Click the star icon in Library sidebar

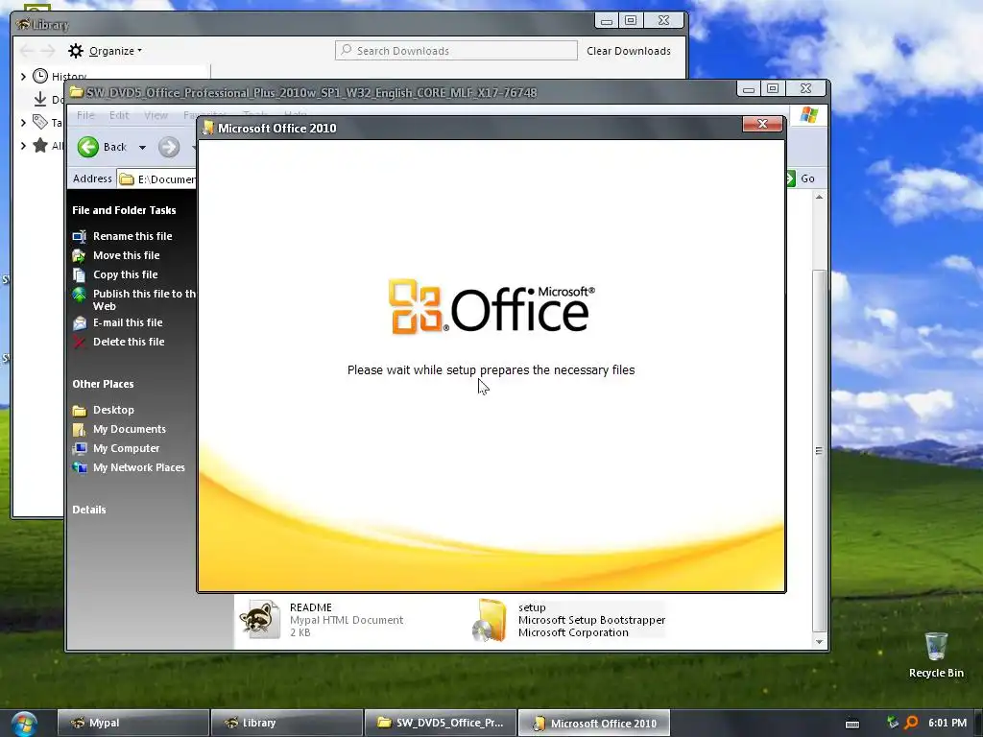pos(40,146)
